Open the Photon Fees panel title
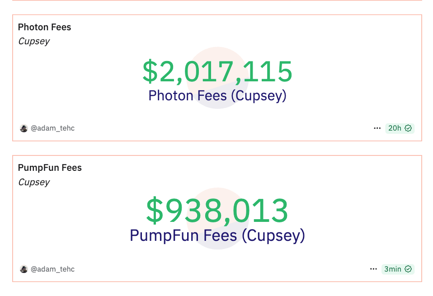Image resolution: width=433 pixels, height=296 pixels. coord(44,27)
